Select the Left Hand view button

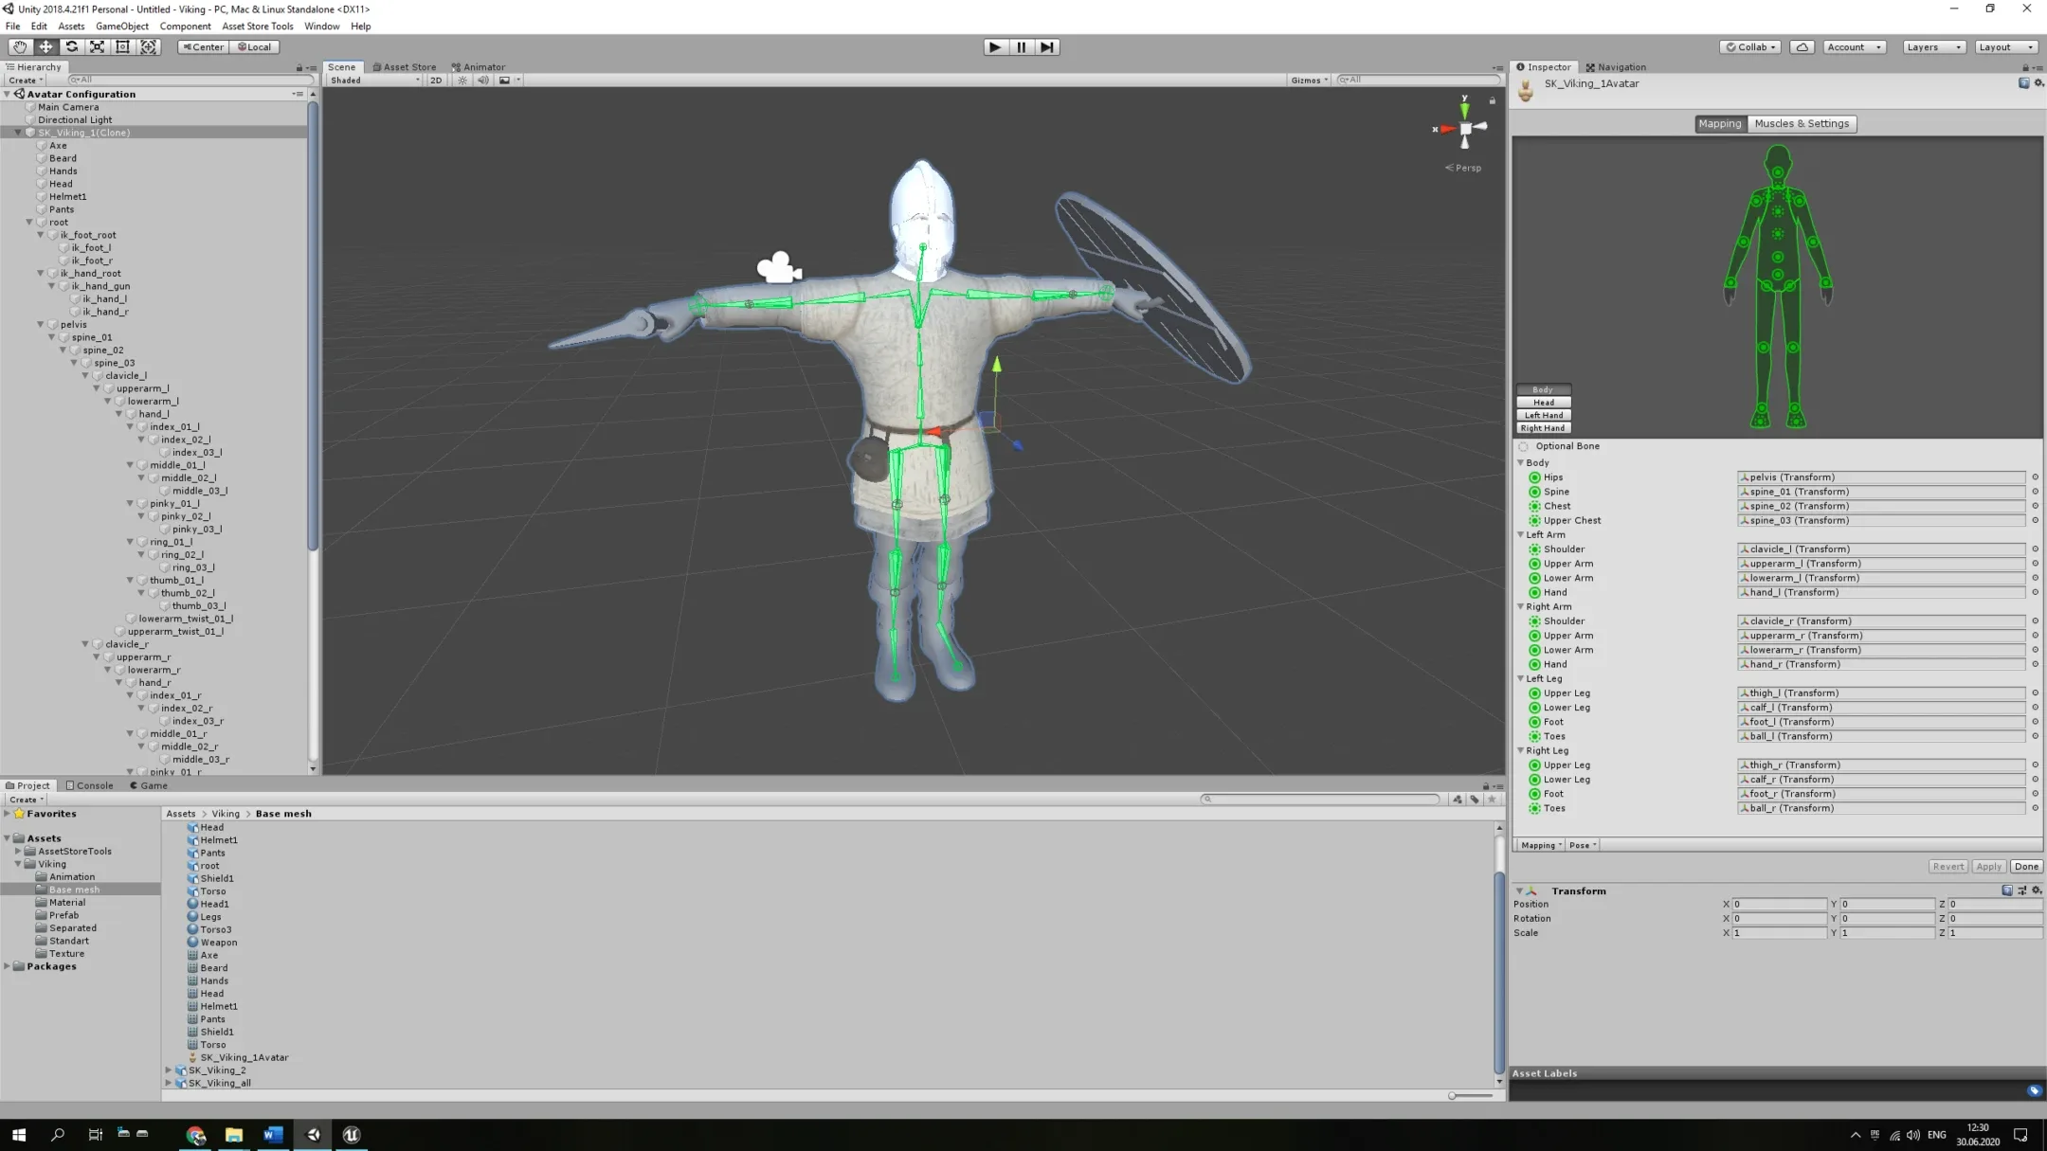[x=1543, y=415]
